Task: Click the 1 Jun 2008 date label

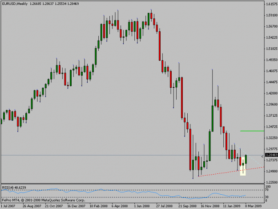Action: point(142,206)
